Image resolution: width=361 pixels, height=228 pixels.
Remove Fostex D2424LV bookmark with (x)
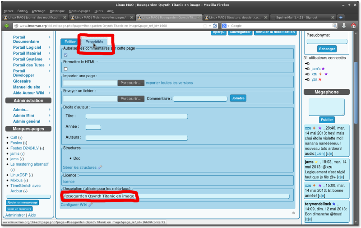[42, 149]
